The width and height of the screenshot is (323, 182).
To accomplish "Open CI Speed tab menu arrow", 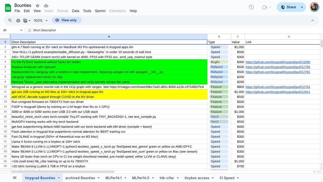I will [238, 178].
